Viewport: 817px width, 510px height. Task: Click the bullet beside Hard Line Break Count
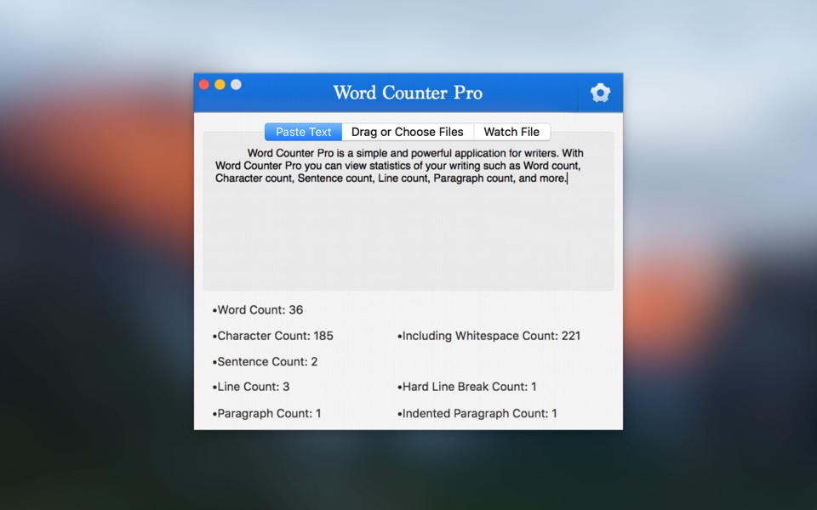click(398, 387)
